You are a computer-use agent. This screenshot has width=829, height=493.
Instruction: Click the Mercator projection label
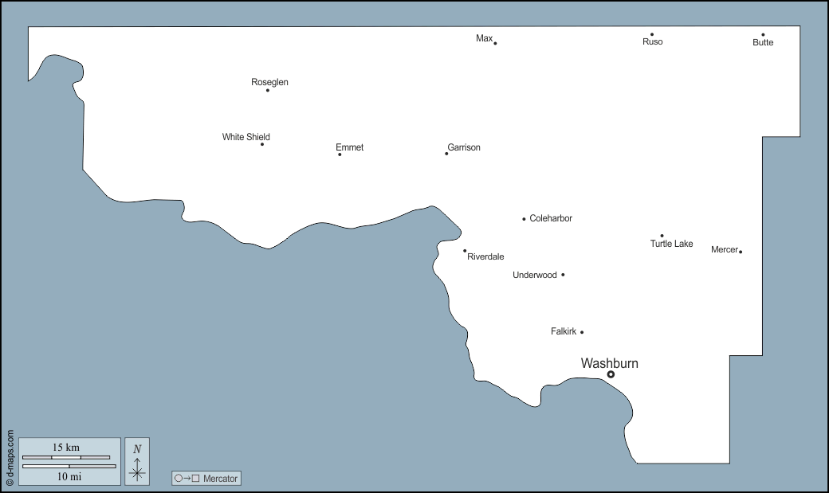coord(220,479)
